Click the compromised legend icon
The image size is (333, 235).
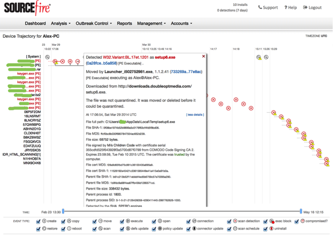[303, 221]
